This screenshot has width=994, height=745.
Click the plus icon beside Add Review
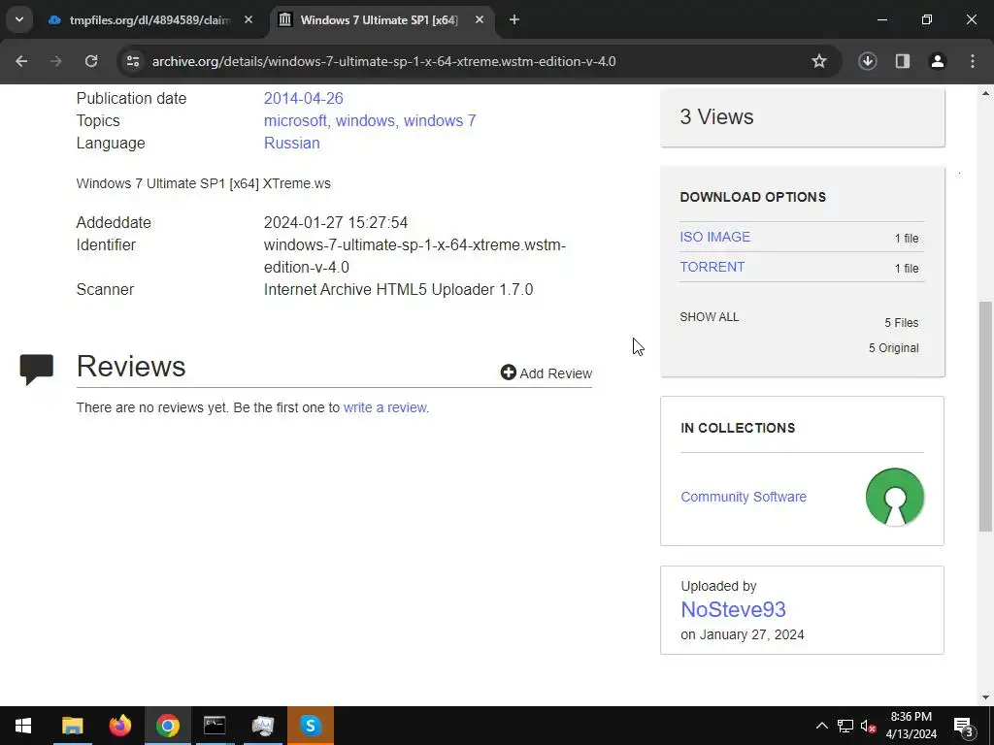point(509,372)
